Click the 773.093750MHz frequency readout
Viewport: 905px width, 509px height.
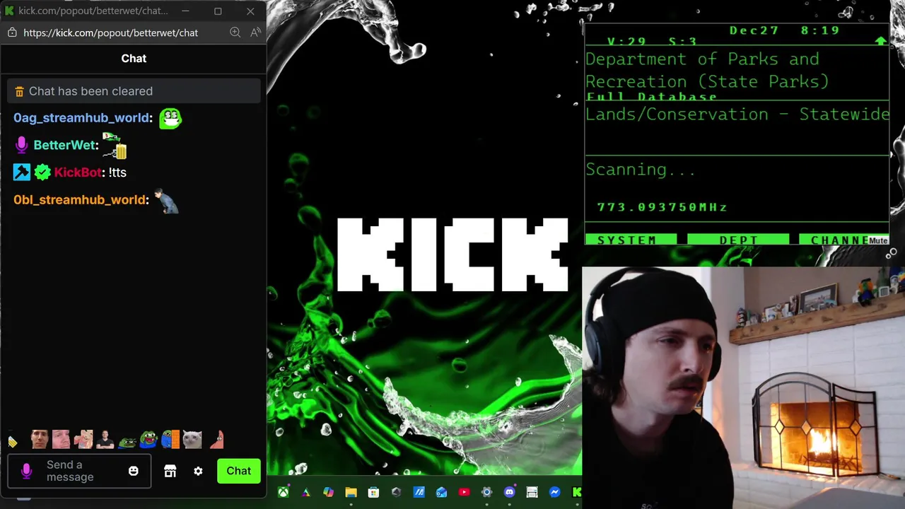[662, 207]
